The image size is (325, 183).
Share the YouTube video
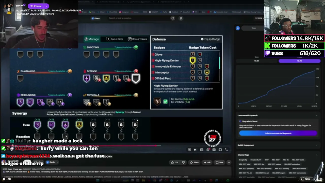click(x=195, y=162)
